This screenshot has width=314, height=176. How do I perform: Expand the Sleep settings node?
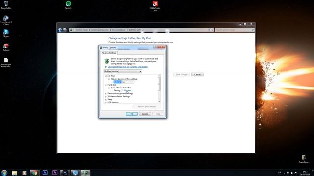click(106, 99)
